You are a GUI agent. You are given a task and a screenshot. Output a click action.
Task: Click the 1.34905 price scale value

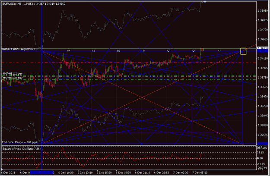coord(263,20)
